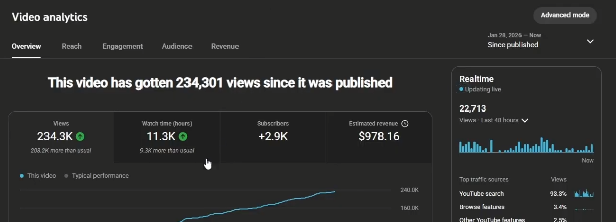Click the realtime views bar chart

click(x=526, y=145)
